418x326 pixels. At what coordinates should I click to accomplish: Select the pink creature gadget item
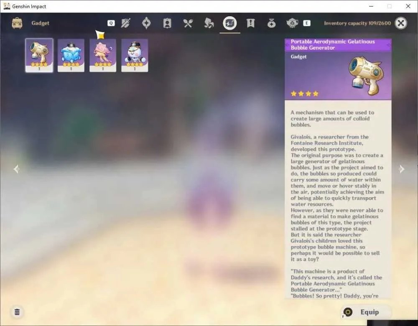pos(103,55)
